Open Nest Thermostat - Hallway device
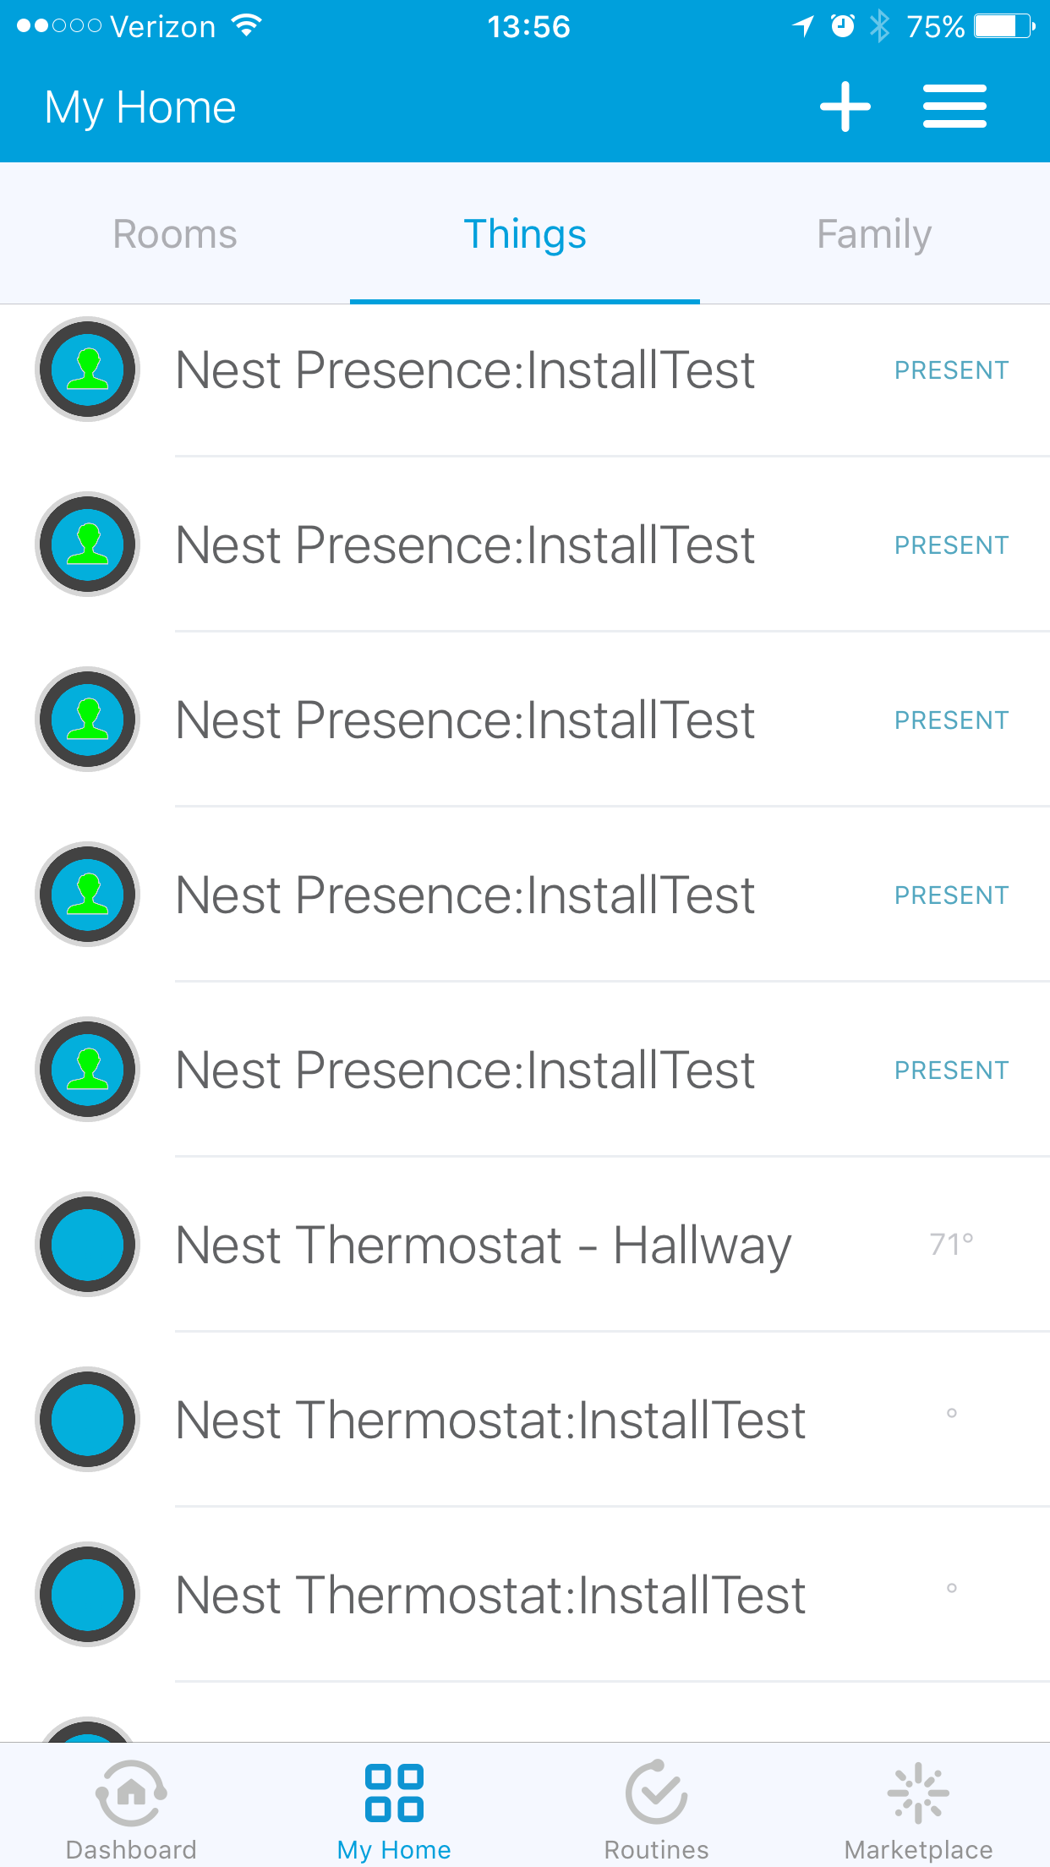This screenshot has height=1867, width=1050. (483, 1245)
